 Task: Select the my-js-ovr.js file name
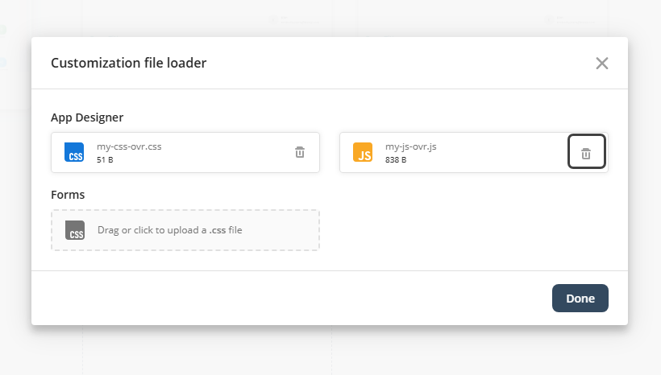[411, 146]
